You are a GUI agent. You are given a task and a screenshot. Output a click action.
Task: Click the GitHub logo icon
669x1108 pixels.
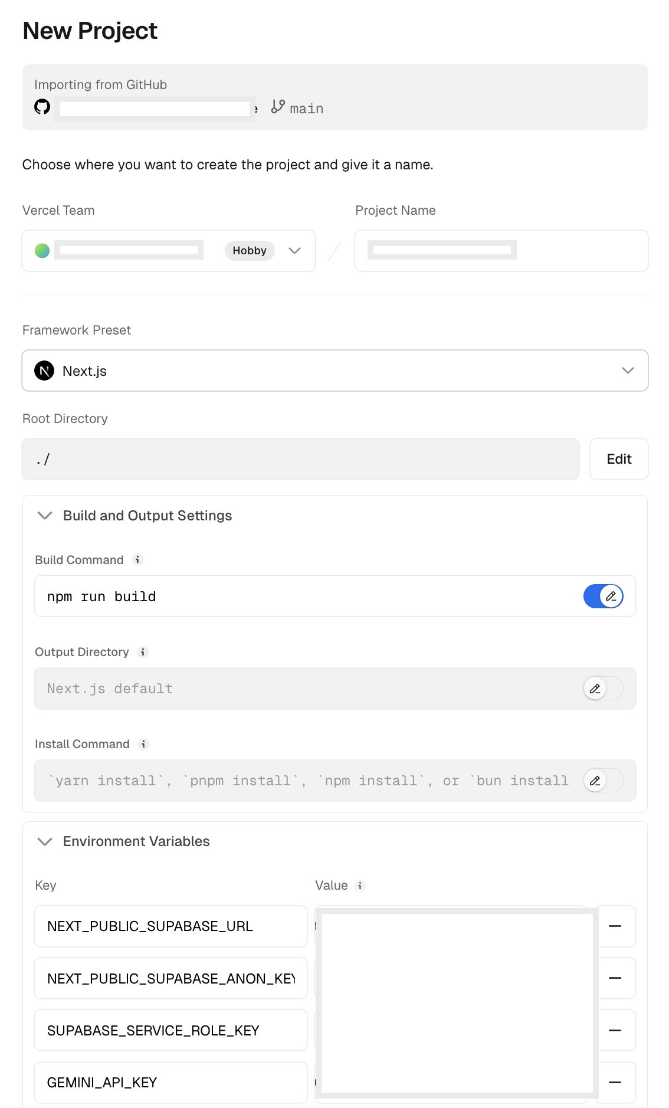click(42, 107)
